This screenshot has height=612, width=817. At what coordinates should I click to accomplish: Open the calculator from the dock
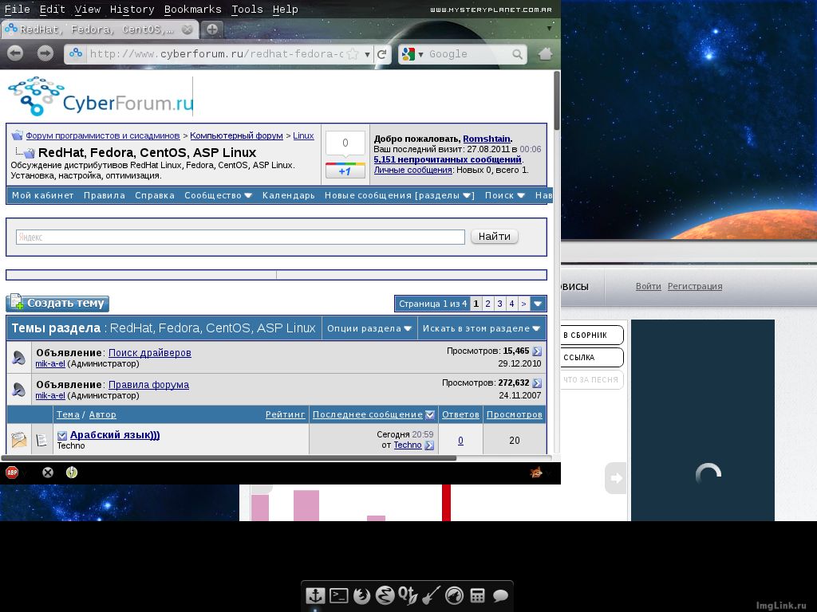point(477,595)
